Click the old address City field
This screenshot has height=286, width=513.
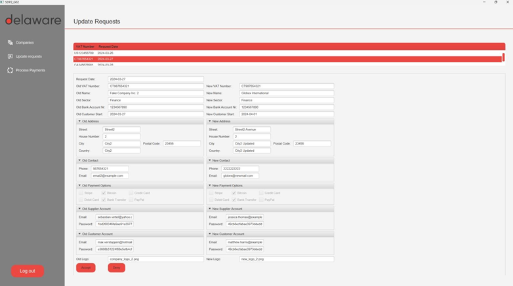coord(121,143)
